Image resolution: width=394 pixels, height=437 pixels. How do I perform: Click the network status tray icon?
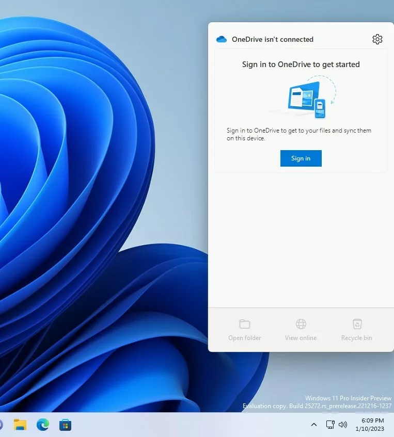point(330,425)
